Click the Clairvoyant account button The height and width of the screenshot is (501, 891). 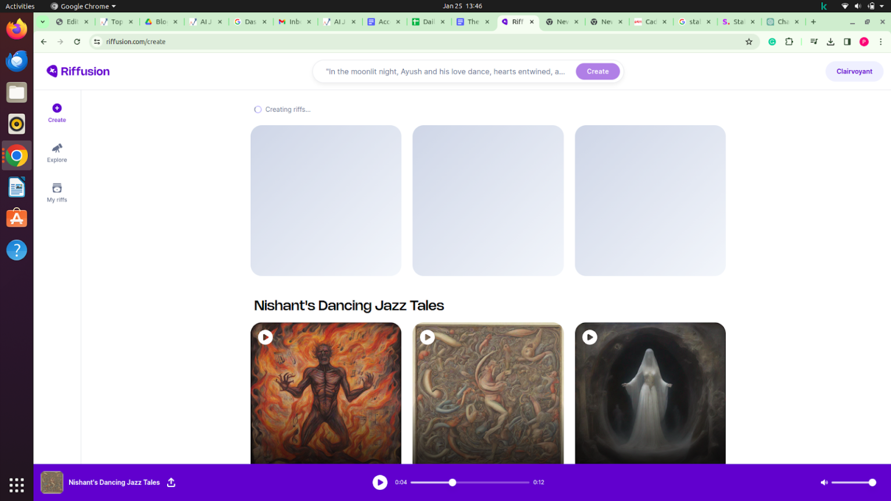(x=854, y=71)
